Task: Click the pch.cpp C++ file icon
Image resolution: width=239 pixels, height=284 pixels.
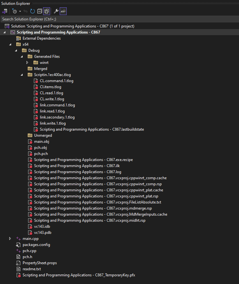Action: coord(19,251)
